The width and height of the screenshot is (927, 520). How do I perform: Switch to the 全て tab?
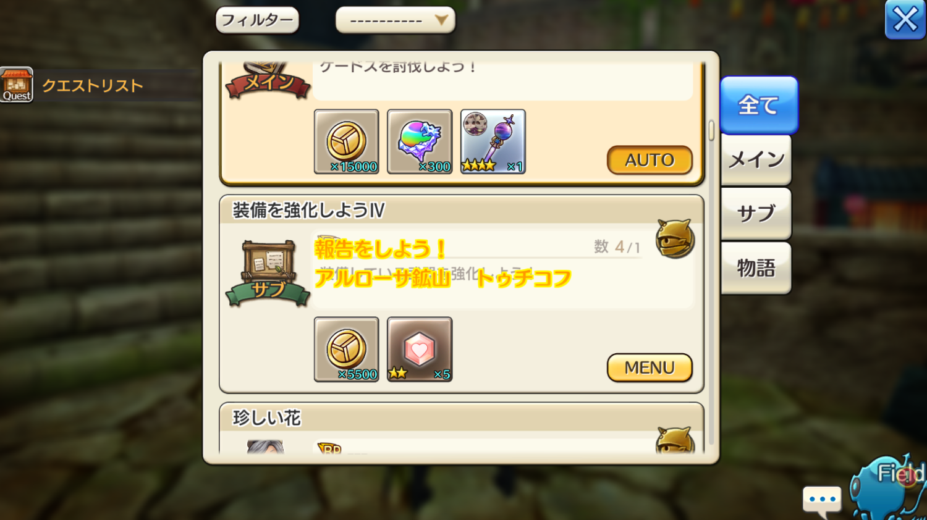759,105
